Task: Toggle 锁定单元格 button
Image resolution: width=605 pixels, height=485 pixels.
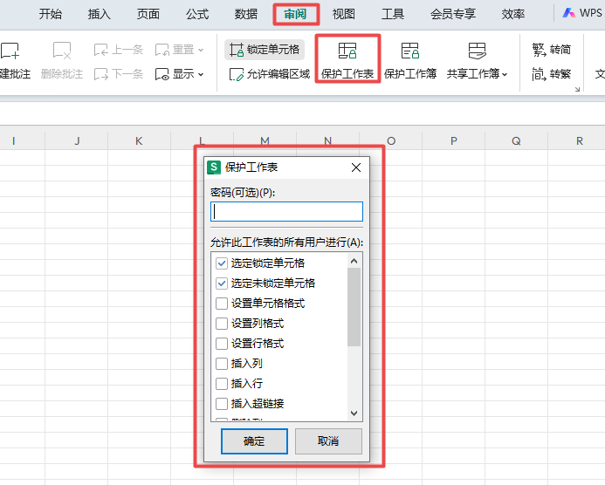Action: [x=265, y=50]
